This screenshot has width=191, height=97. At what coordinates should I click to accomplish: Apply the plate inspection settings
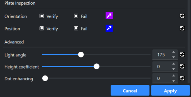pos(170,90)
